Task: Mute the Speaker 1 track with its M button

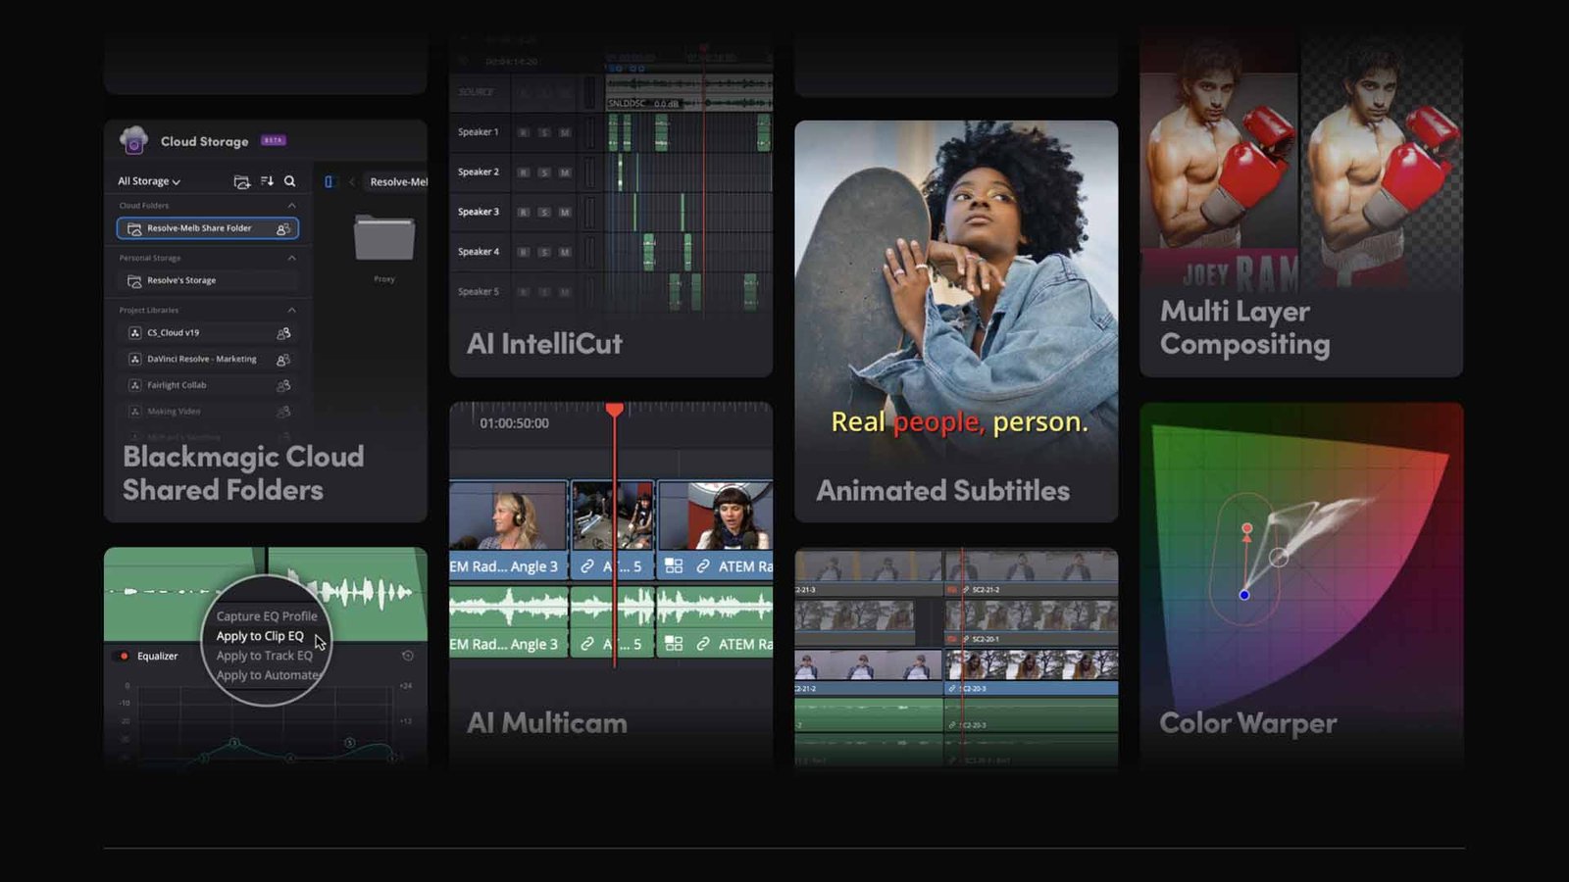Action: [565, 131]
